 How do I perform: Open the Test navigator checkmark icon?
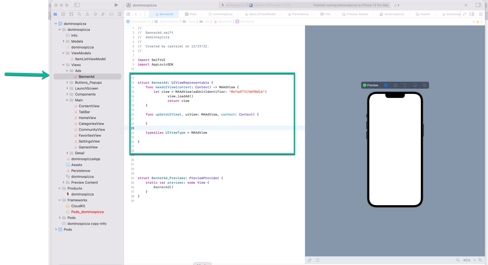point(95,14)
